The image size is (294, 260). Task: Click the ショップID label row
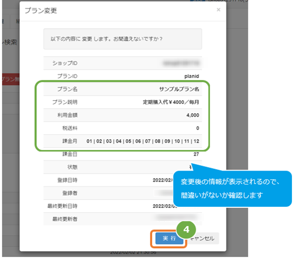coord(123,63)
